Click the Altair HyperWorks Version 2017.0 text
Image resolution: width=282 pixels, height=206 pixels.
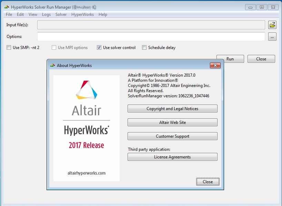tap(161, 75)
